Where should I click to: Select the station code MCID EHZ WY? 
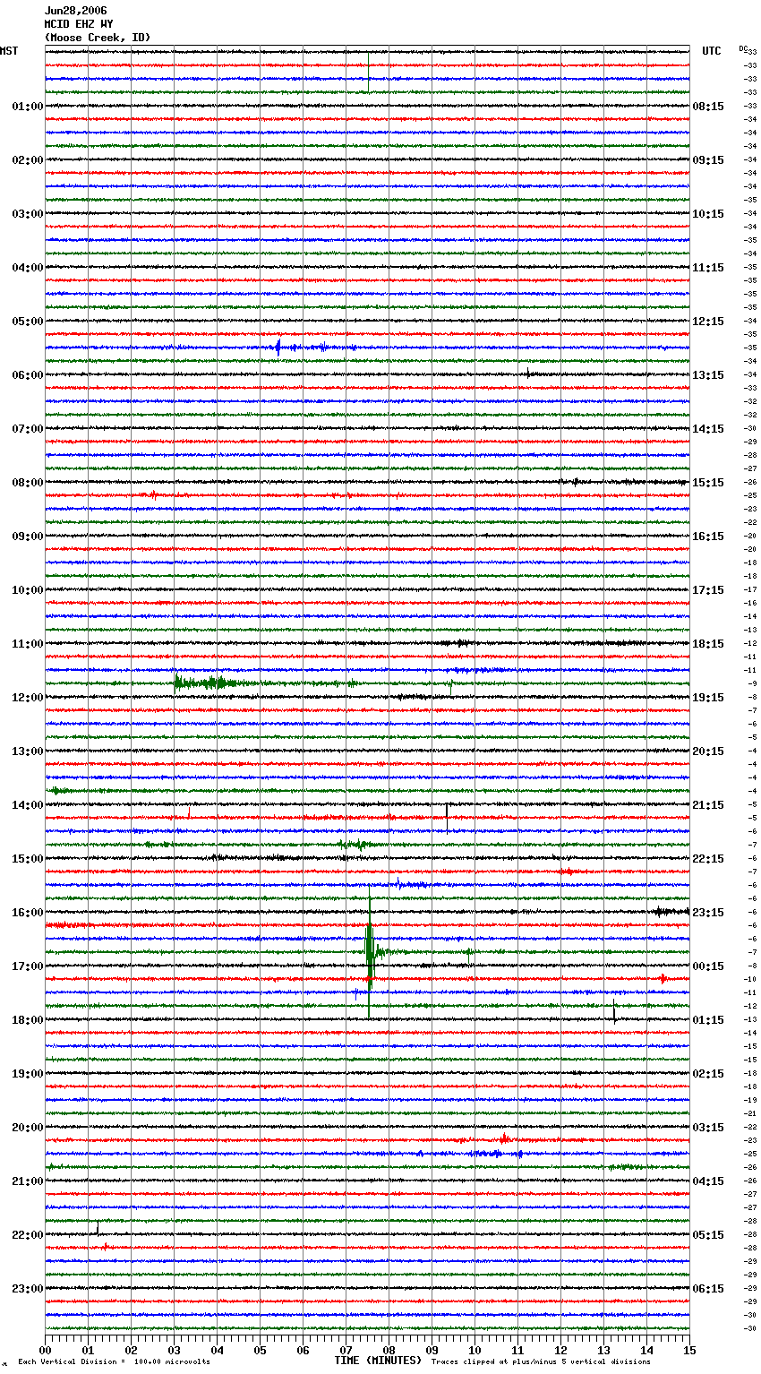pos(79,24)
